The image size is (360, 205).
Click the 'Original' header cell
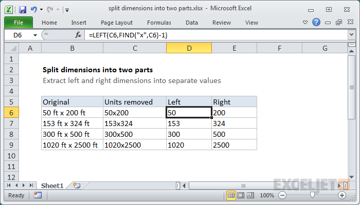(x=72, y=102)
